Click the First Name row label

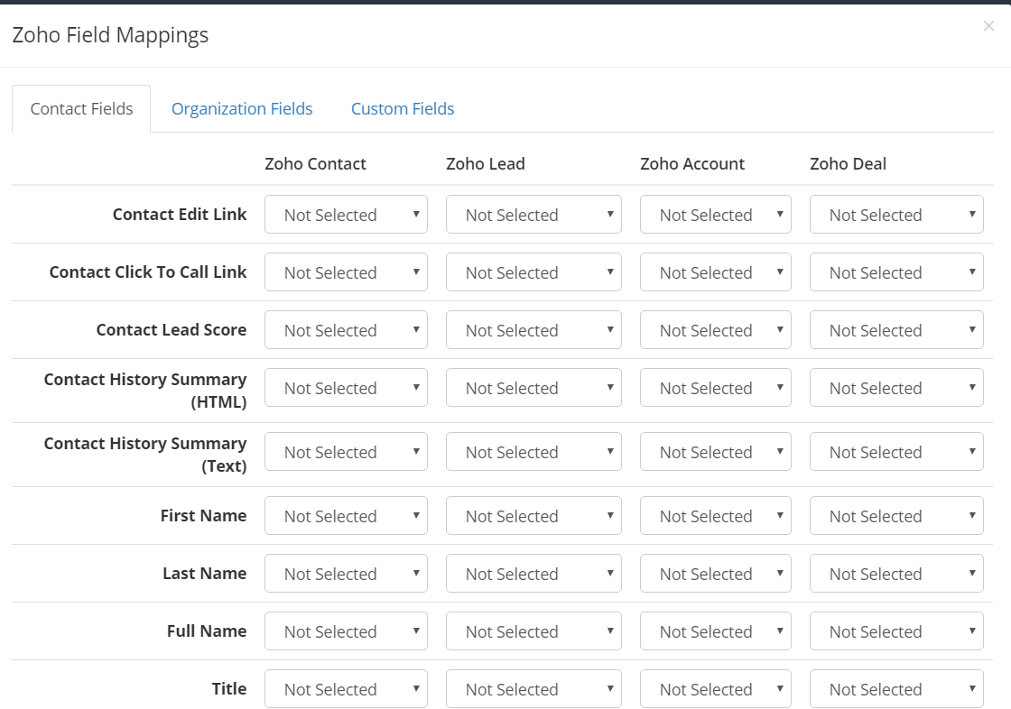tap(204, 516)
